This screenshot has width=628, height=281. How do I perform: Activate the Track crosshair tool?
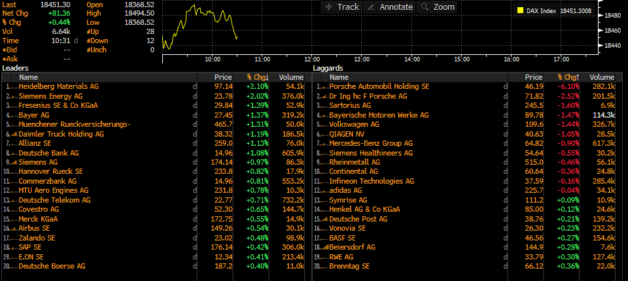[341, 7]
